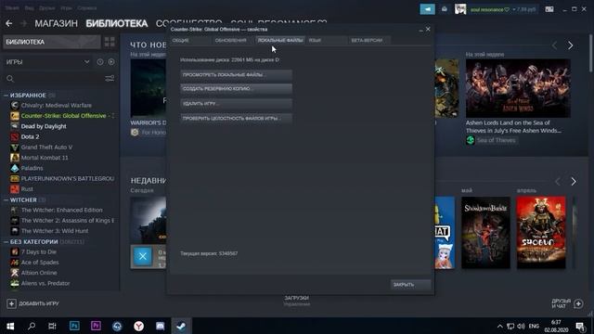Open Friends and Chat plus icon
This screenshot has width=594, height=334.
578,303
